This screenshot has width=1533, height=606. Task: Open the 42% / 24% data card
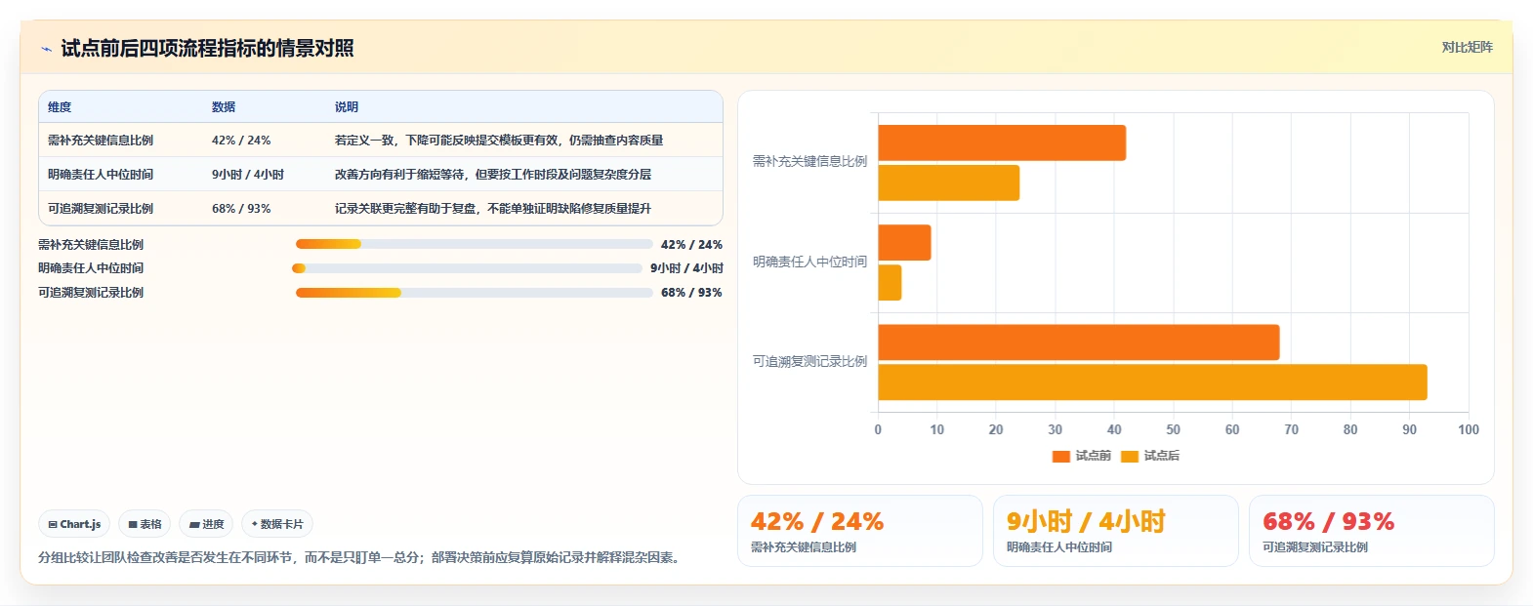coord(860,531)
